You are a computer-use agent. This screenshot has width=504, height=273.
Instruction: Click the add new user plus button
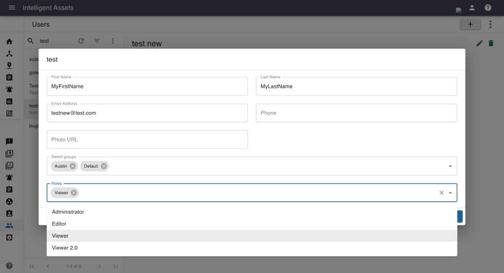[x=470, y=24]
